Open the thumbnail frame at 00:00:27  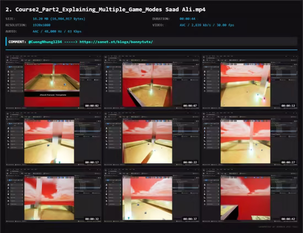(250, 139)
